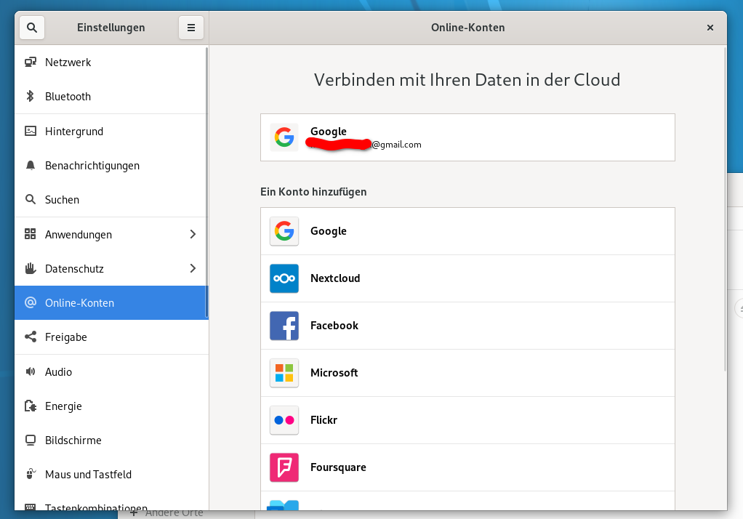The height and width of the screenshot is (519, 743).
Task: Add a Nextcloud account
Action: 467,278
